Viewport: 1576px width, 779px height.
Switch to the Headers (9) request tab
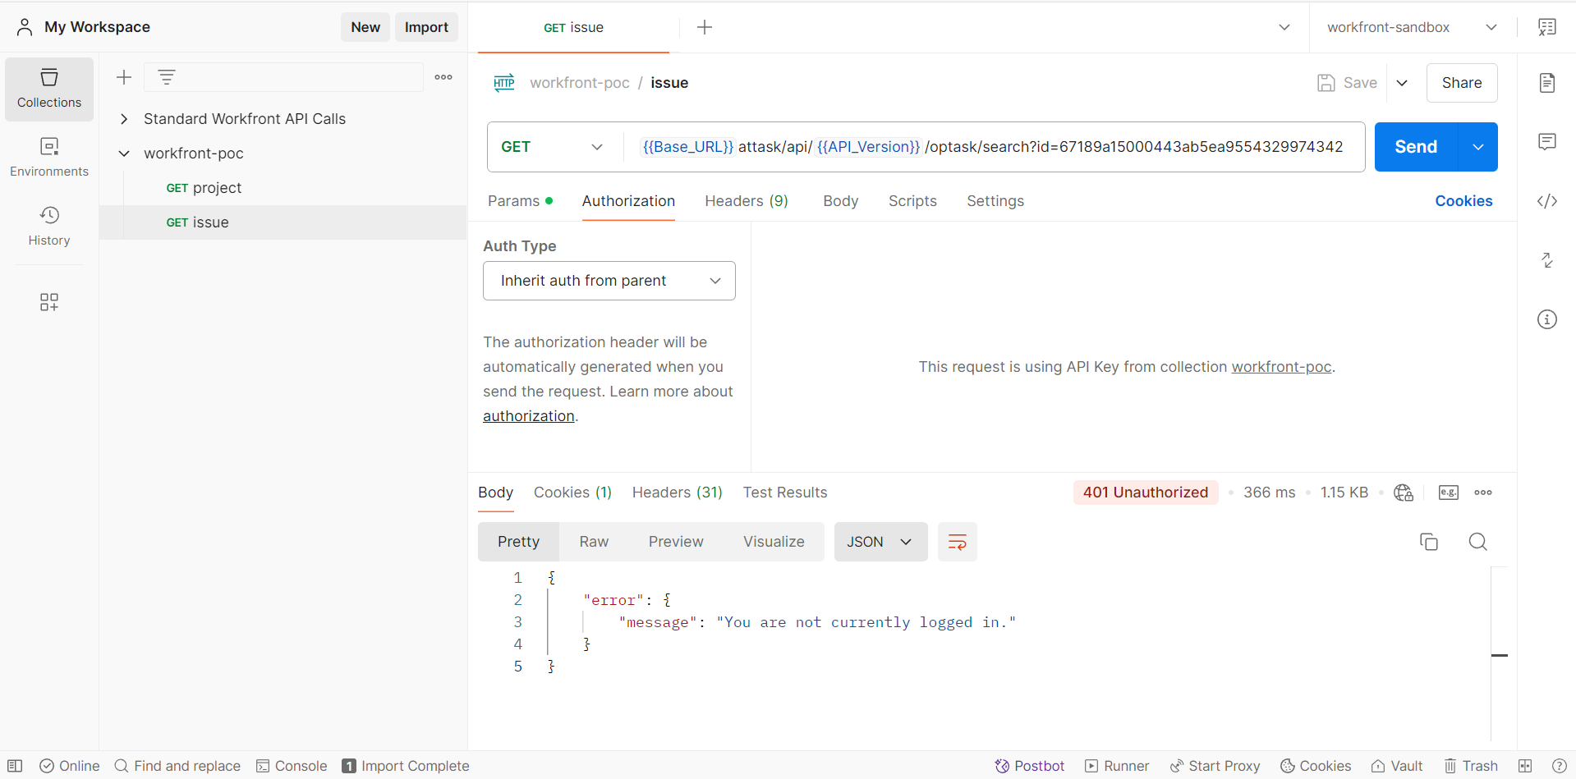746,201
